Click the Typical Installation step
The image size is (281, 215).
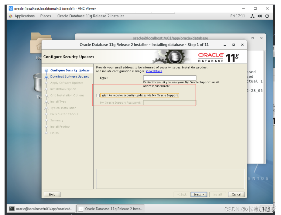63,108
